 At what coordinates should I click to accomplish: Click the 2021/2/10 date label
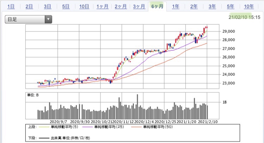coord(208,122)
